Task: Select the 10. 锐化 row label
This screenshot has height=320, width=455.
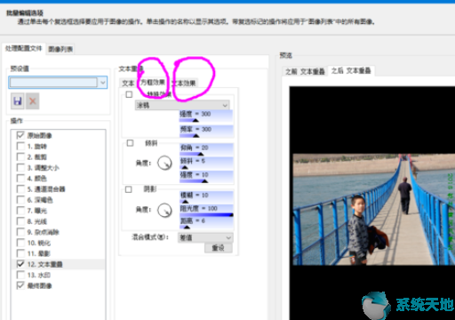Action: pos(39,243)
